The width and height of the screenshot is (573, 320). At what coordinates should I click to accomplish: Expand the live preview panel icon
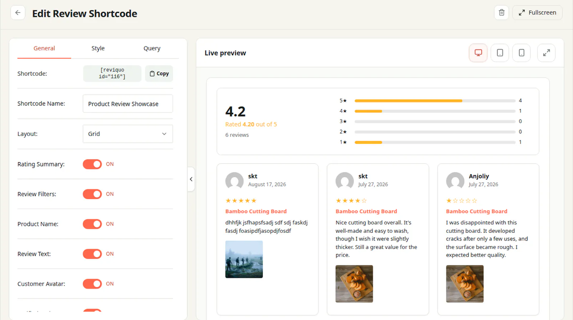pyautogui.click(x=546, y=53)
